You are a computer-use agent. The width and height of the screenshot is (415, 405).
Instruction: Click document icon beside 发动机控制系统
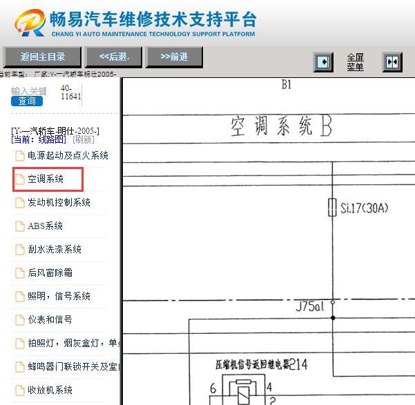(20, 203)
